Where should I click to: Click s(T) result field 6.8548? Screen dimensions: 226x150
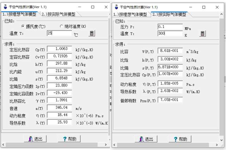pos(59,78)
